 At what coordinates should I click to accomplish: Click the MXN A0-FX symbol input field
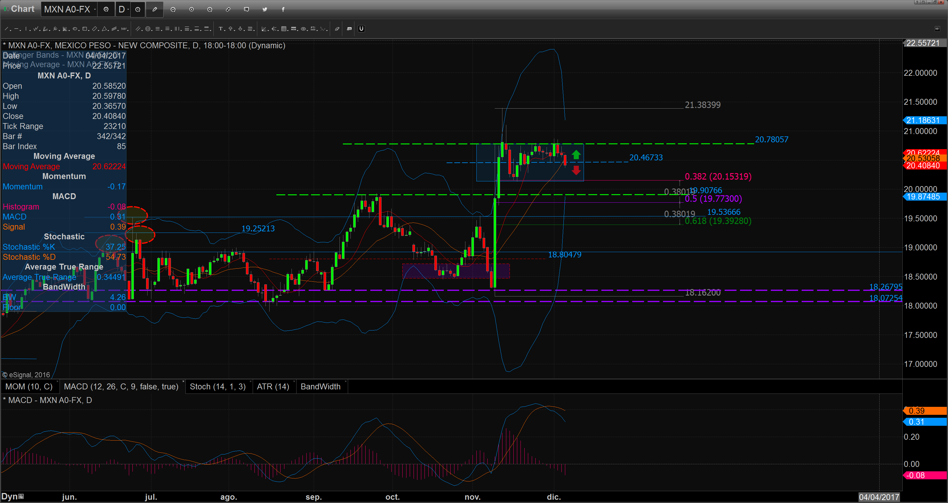(x=67, y=9)
